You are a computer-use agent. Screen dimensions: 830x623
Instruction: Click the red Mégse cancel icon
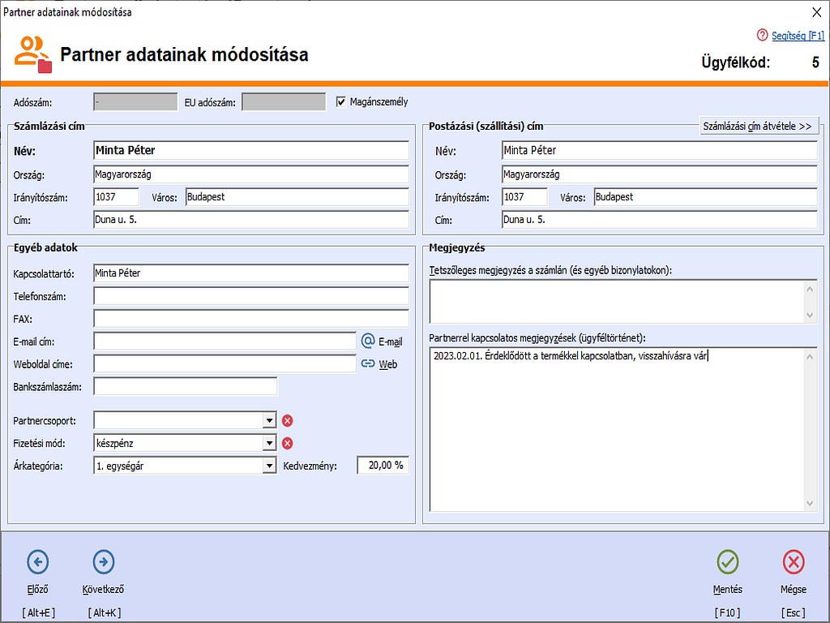point(794,561)
